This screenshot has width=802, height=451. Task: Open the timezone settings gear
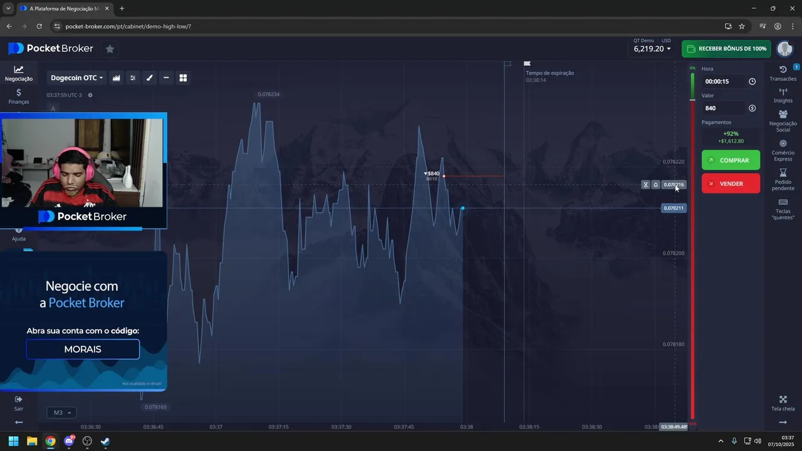[90, 95]
